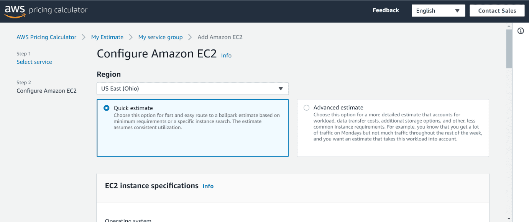Click the Region dropdown triangle arrow
529x222 pixels.
tap(281, 88)
